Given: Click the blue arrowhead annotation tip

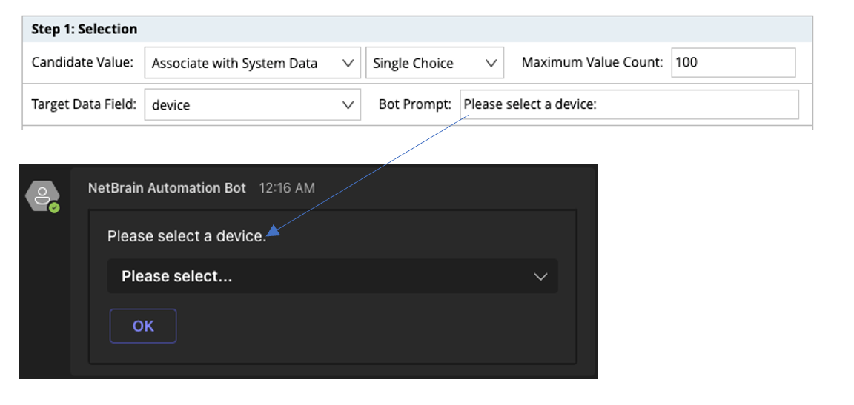Looking at the screenshot, I should click(273, 232).
